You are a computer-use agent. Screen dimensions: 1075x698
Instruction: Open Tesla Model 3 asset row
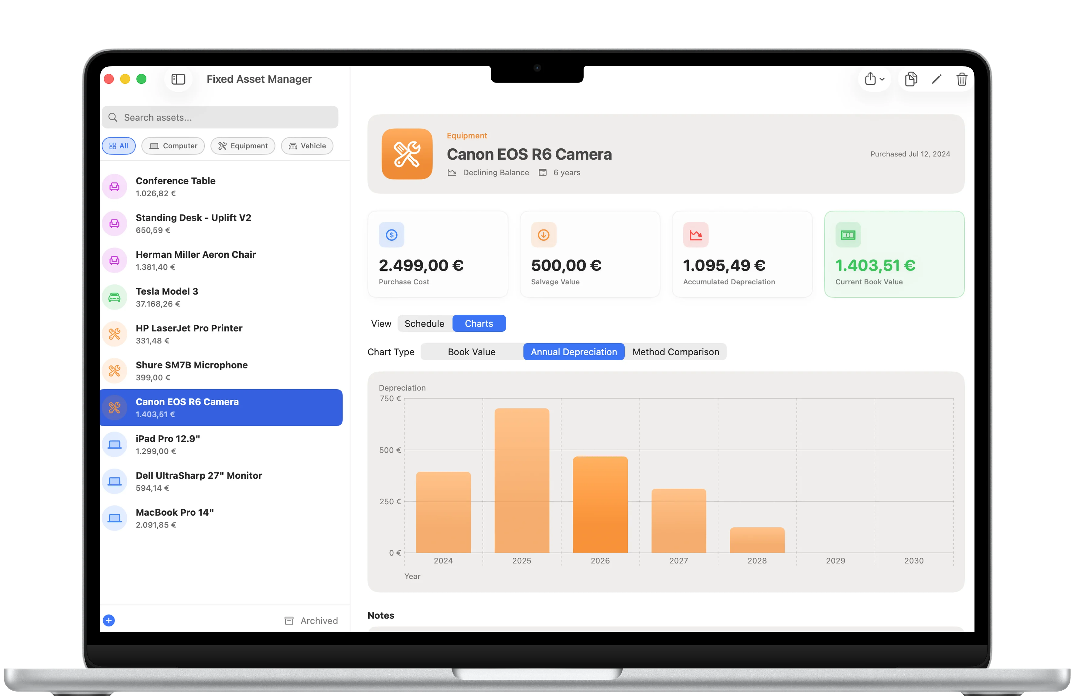tap(221, 297)
